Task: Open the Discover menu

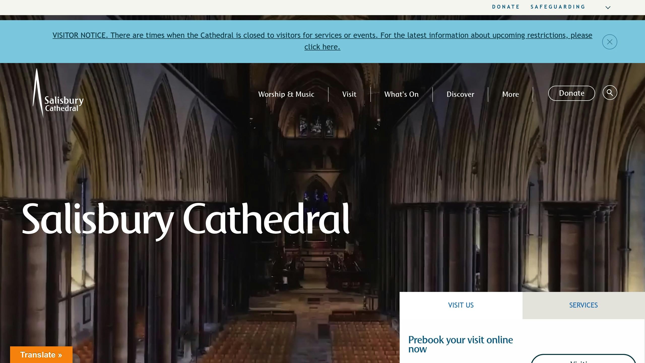Action: [460, 94]
